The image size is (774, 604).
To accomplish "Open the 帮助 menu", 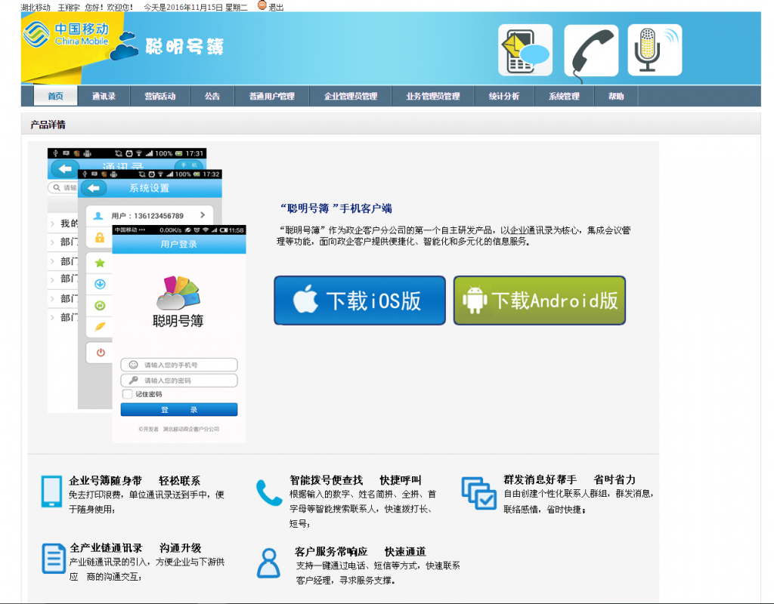I will point(616,96).
